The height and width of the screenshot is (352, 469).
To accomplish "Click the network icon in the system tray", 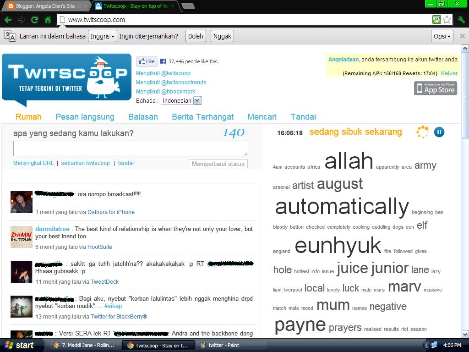I will coord(434,346).
